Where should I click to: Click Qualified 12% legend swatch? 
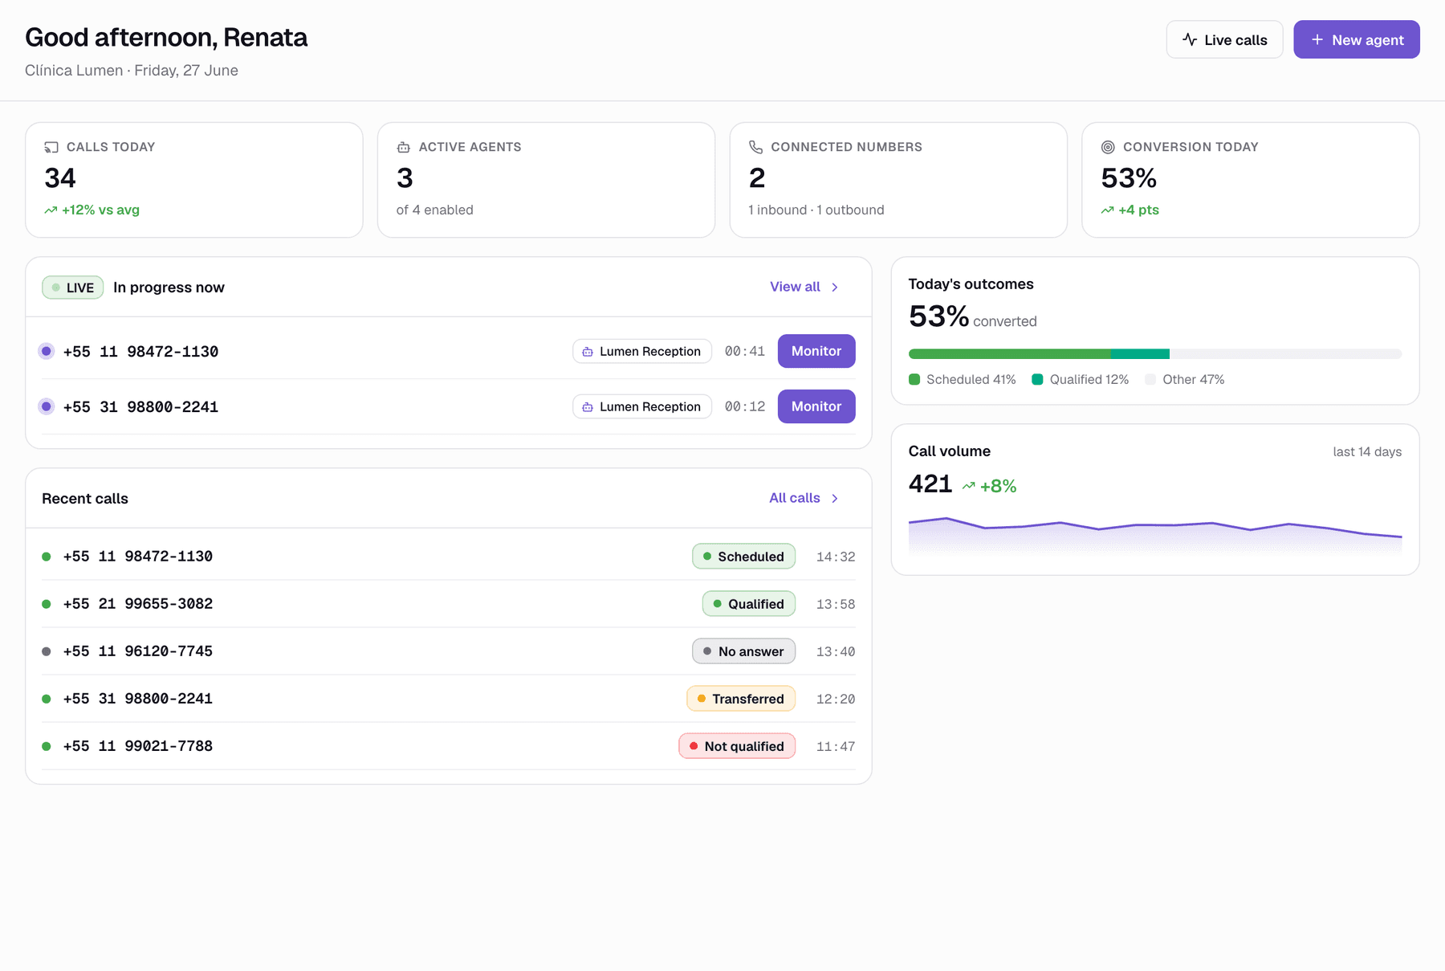(1037, 379)
